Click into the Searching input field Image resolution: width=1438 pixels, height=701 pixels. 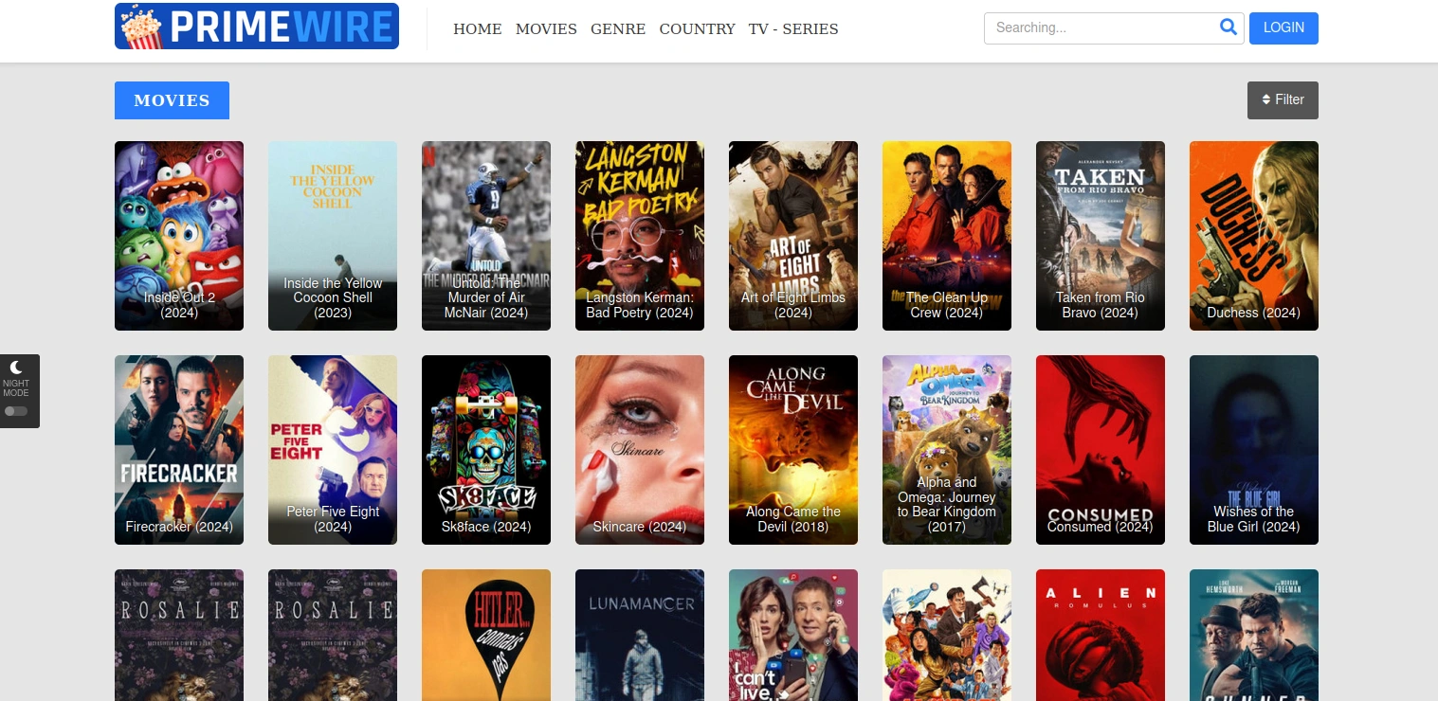[1100, 28]
